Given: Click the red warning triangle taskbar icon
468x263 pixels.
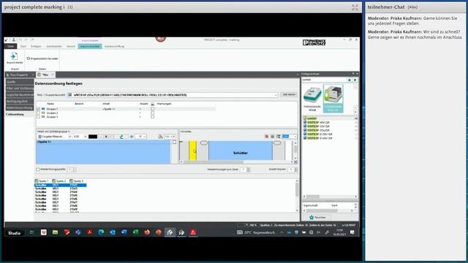Looking at the screenshot, I should click(x=193, y=232).
